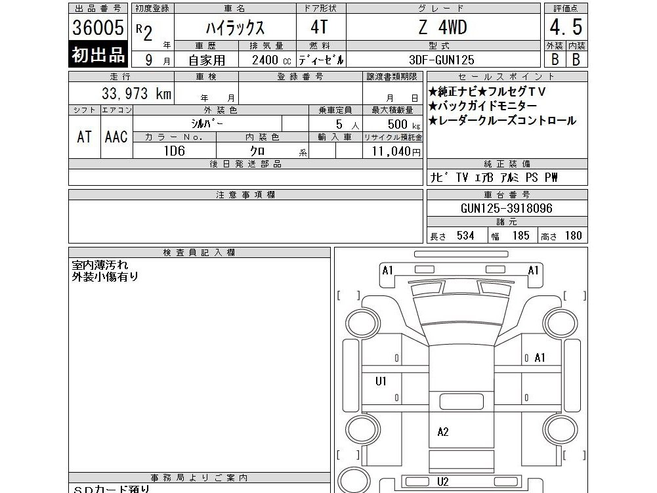The width and height of the screenshot is (657, 493).
Task: Click A2 mark on cargo bed
Action: [x=443, y=432]
